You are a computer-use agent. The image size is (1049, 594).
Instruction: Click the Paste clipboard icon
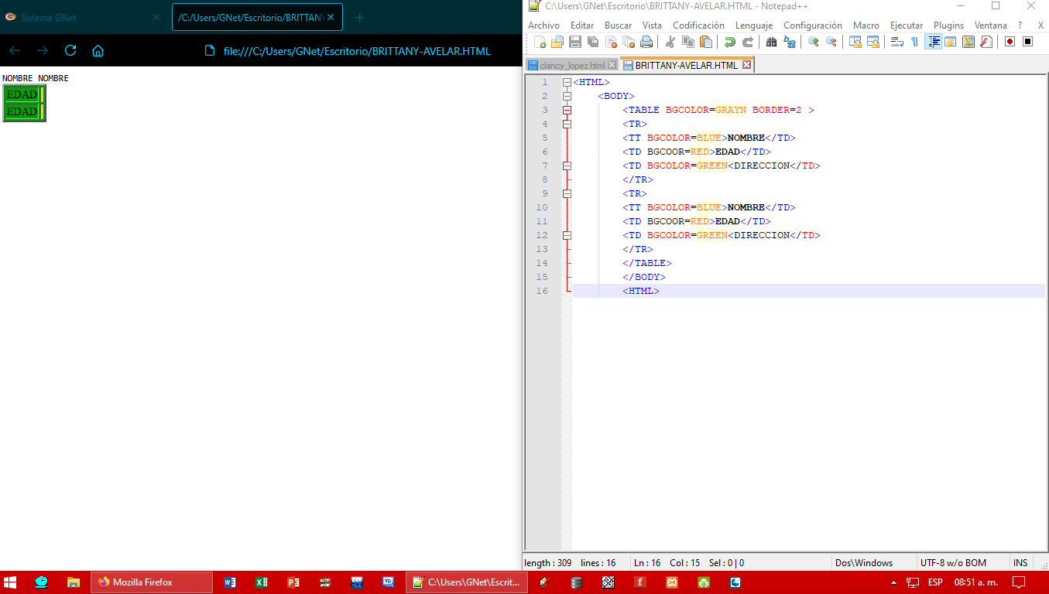pyautogui.click(x=706, y=42)
